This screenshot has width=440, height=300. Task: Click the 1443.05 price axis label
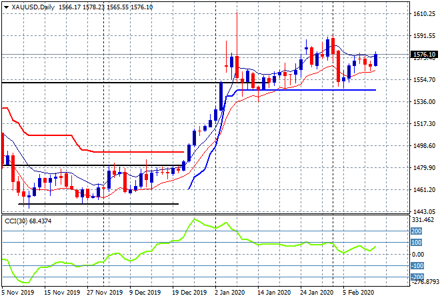(x=424, y=211)
